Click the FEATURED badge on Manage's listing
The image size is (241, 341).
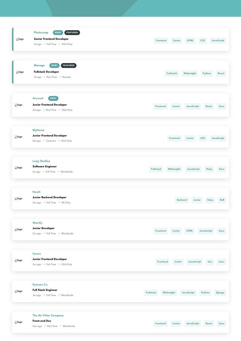69,65
